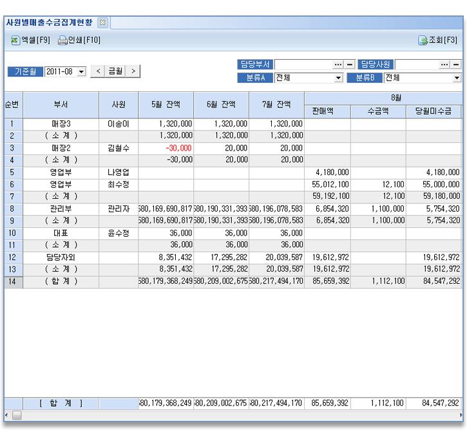This screenshot has width=467, height=435.
Task: Open the 담당부서 lookup ellipsis button
Action: [339, 65]
